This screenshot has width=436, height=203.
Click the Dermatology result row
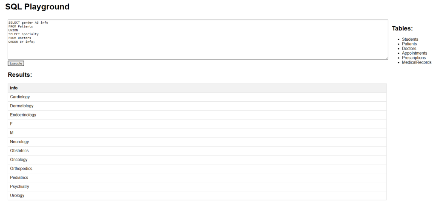coord(197,106)
